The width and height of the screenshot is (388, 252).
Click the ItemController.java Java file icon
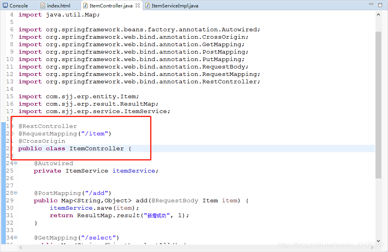click(85, 5)
